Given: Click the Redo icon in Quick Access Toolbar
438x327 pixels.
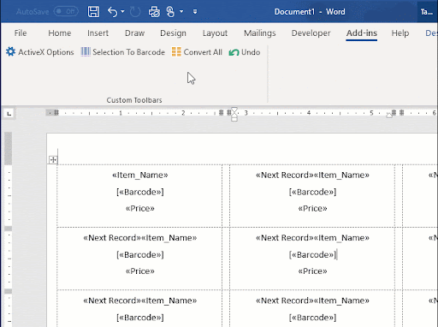Looking at the screenshot, I should pyautogui.click(x=135, y=12).
